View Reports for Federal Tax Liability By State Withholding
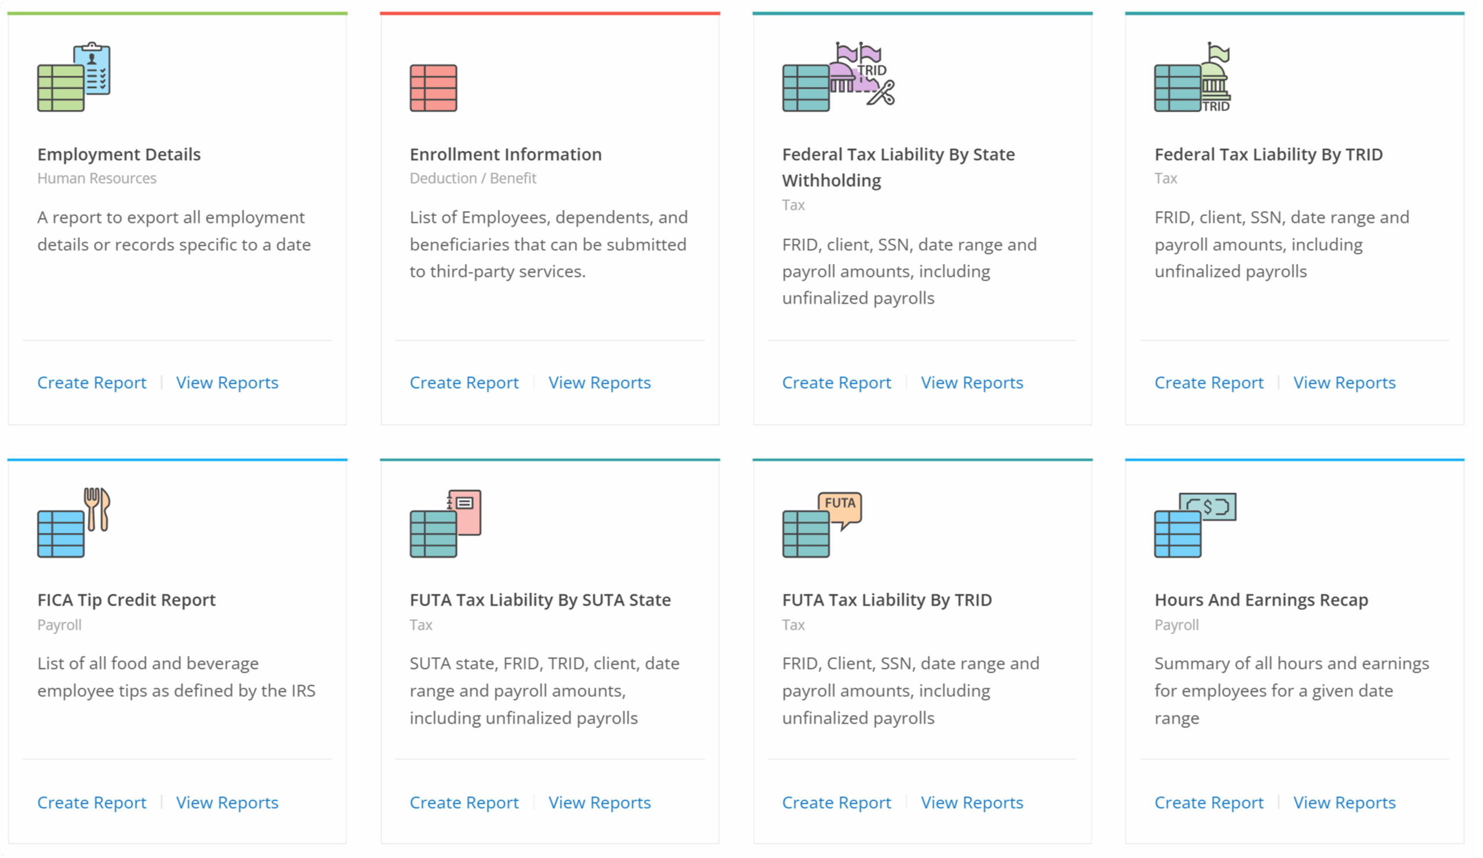 tap(971, 382)
